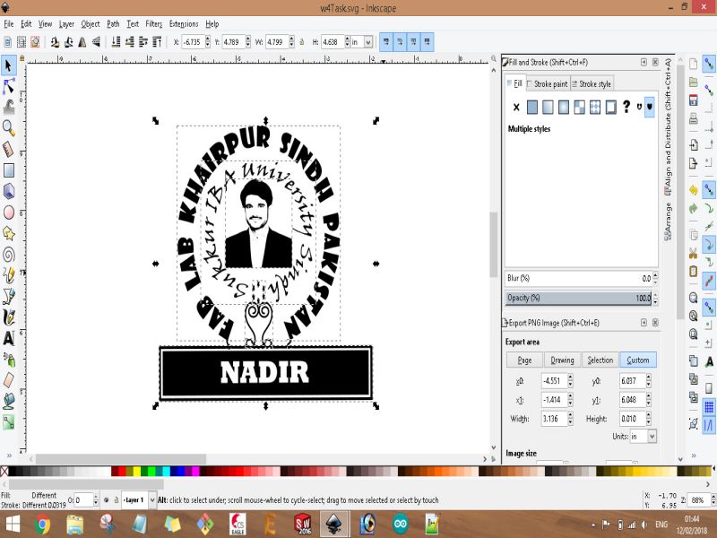Viewport: 717px width, 538px height.
Task: Select the Calligraphy tool
Action: click(x=9, y=317)
